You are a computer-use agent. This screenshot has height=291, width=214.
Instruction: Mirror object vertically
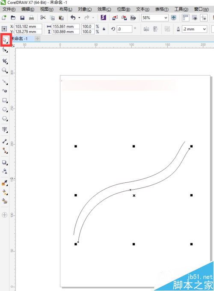[155, 29]
